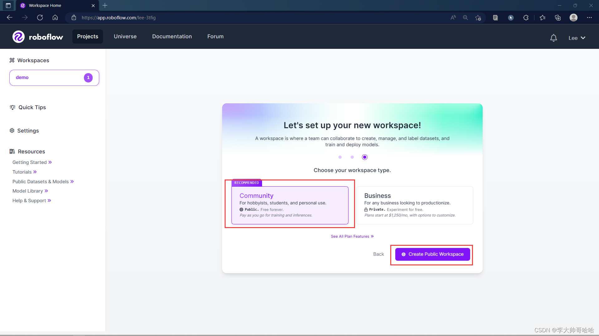Viewport: 599px width, 336px height.
Task: Open browser settings three-dots menu
Action: [589, 18]
